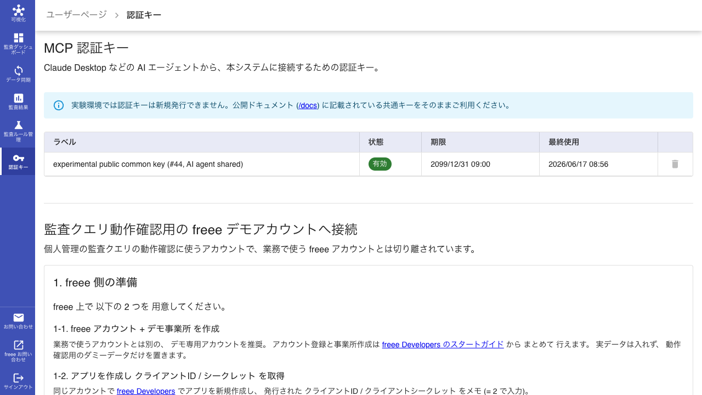Viewport: 702px width, 395px height.
Task: Open the 監査ダッシュボード dashboard icon
Action: point(18,38)
